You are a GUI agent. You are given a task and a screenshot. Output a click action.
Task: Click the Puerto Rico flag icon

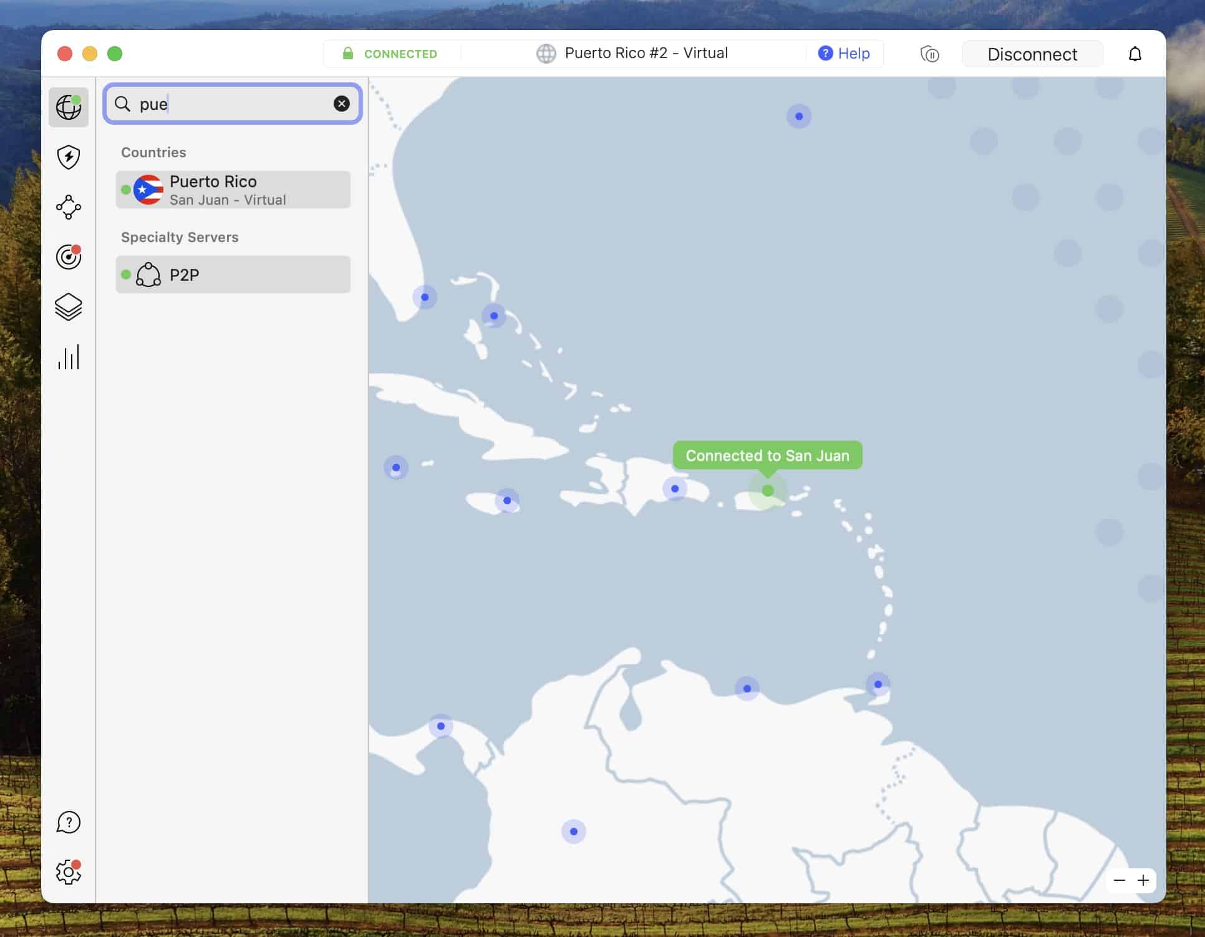[148, 190]
